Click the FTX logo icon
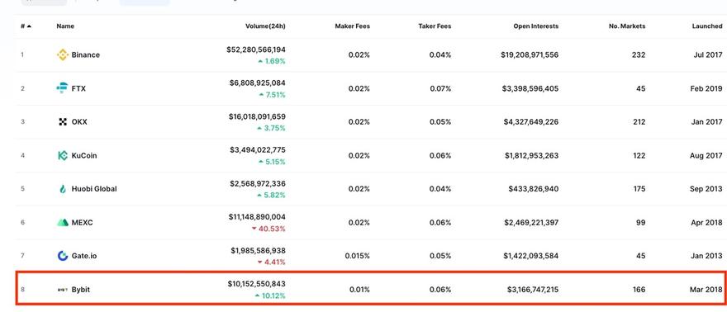The height and width of the screenshot is (312, 727). click(62, 88)
